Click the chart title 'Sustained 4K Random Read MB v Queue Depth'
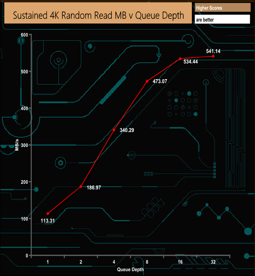The width and height of the screenshot is (255, 276). pyautogui.click(x=98, y=15)
